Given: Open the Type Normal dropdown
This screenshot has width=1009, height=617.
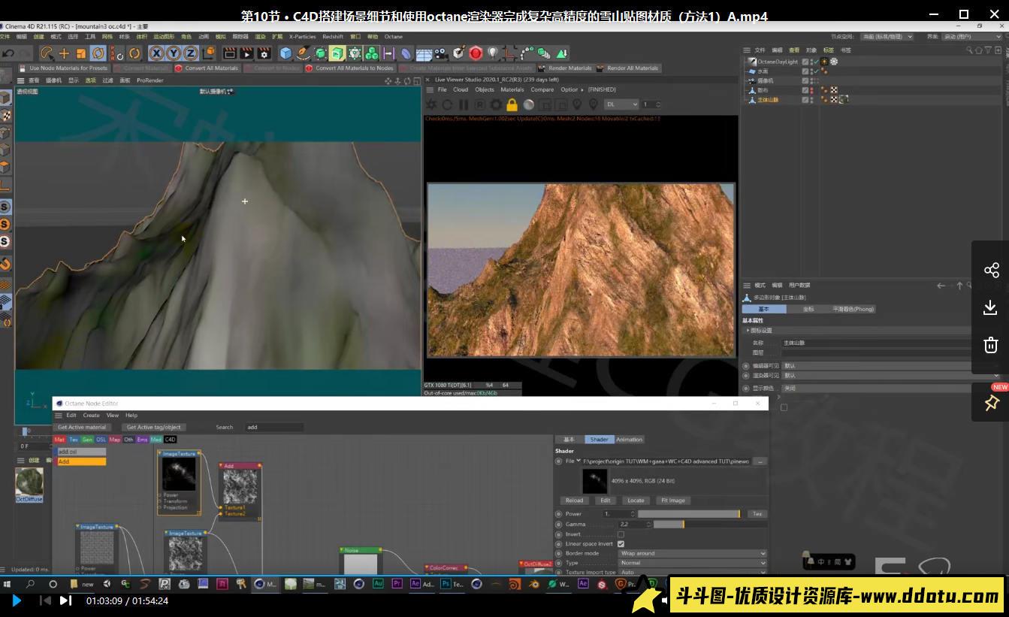Looking at the screenshot, I should tap(692, 563).
